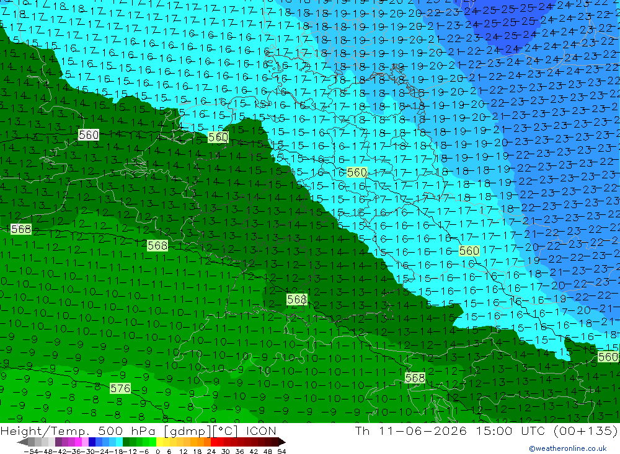Click the 'Th 11-06-2026' forecast date

pyautogui.click(x=411, y=430)
